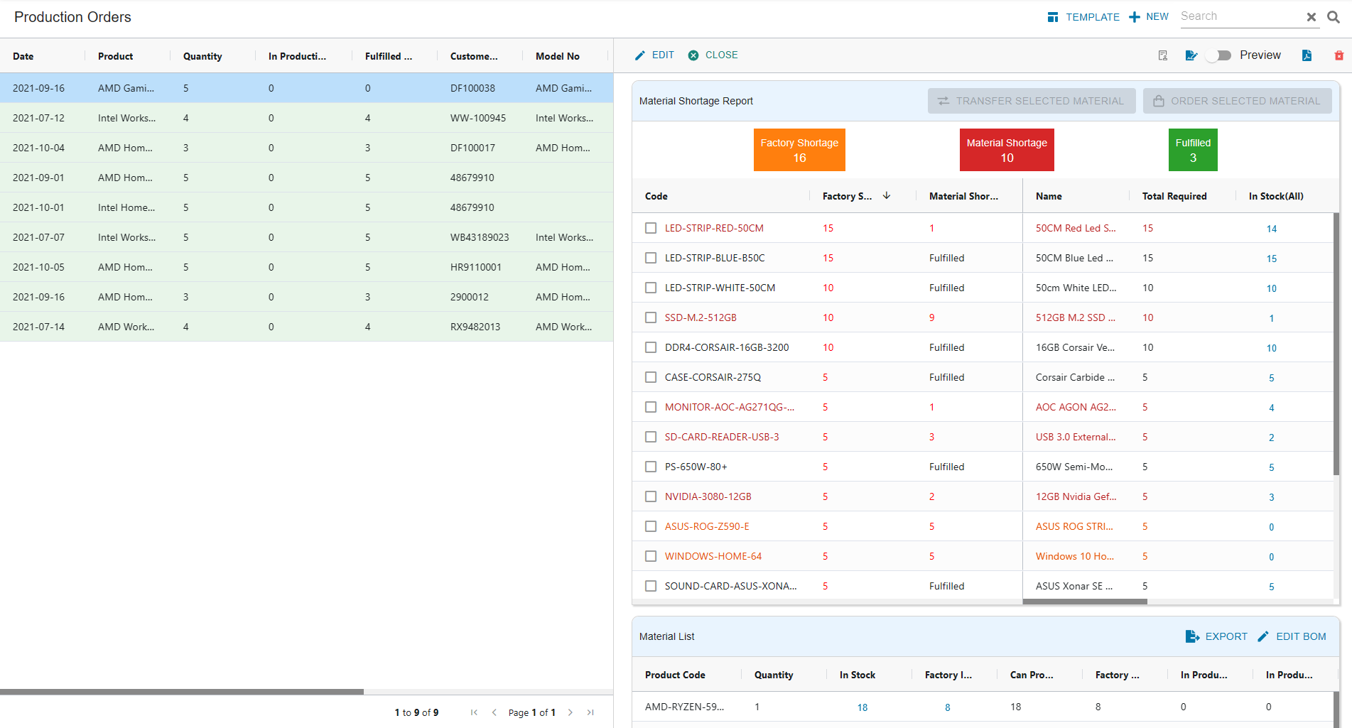Tick the NVIDIA-3080-12GB checkbox
Image resolution: width=1352 pixels, height=728 pixels.
(x=651, y=496)
